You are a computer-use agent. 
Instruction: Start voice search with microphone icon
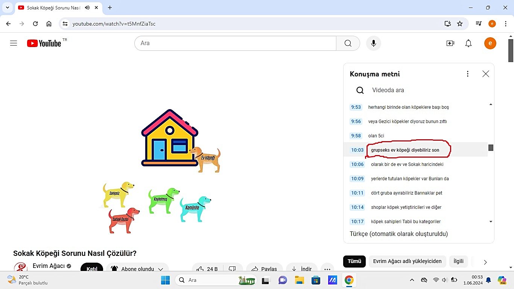coord(373,43)
